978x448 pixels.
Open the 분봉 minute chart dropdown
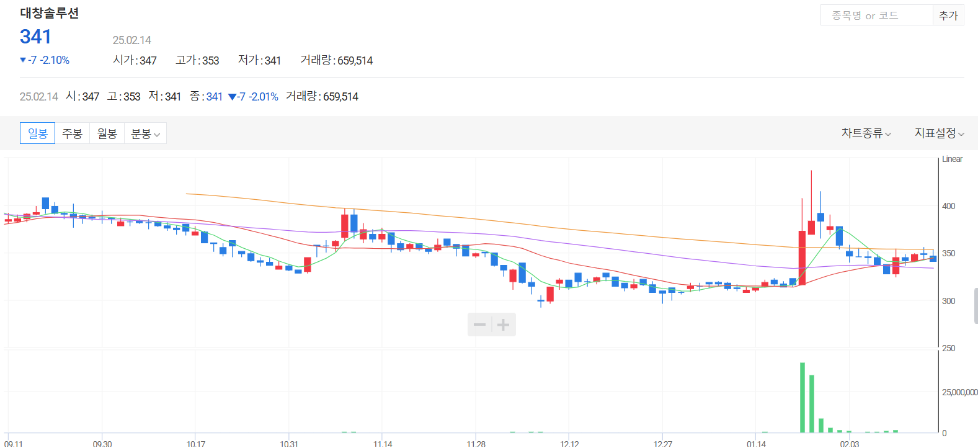point(146,133)
